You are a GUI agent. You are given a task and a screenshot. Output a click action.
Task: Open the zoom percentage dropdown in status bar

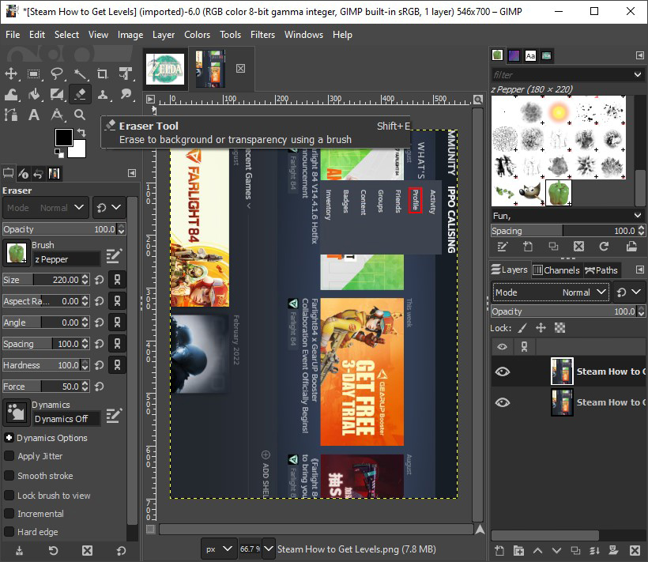point(269,549)
